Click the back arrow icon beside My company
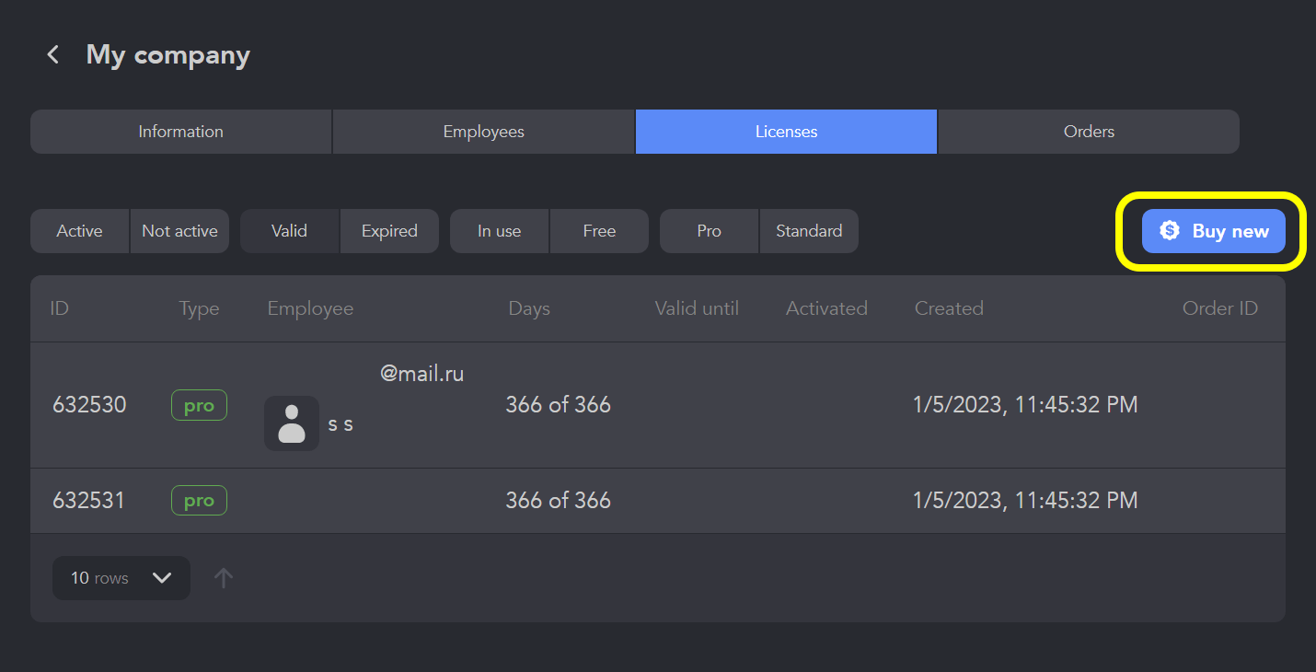The height and width of the screenshot is (672, 1316). 52,54
